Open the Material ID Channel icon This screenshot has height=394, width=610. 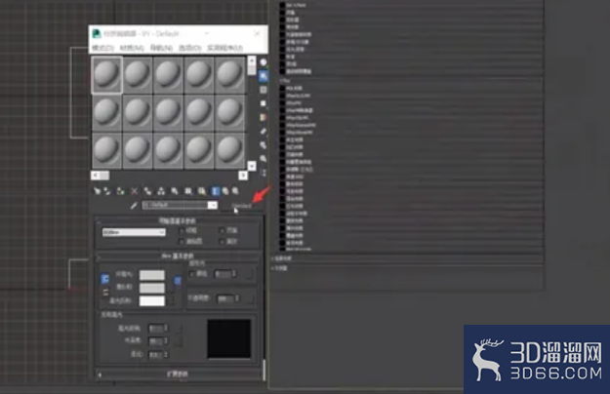coord(188,191)
